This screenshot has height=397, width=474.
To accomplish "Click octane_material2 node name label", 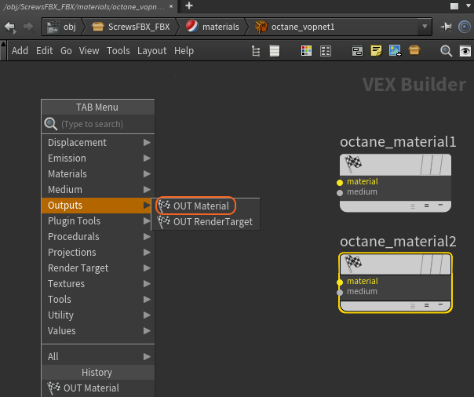I will point(398,242).
